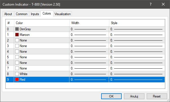The image size is (170, 102).
Task: Open the Style setting for row 9
Action: point(137,80)
